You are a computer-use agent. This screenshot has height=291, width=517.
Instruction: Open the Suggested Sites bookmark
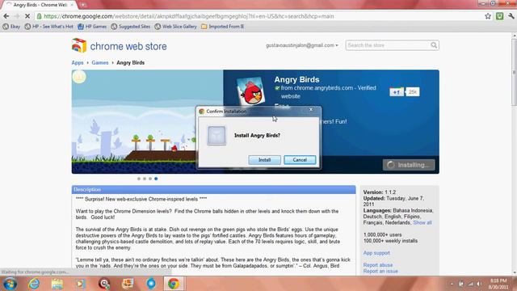click(x=131, y=27)
